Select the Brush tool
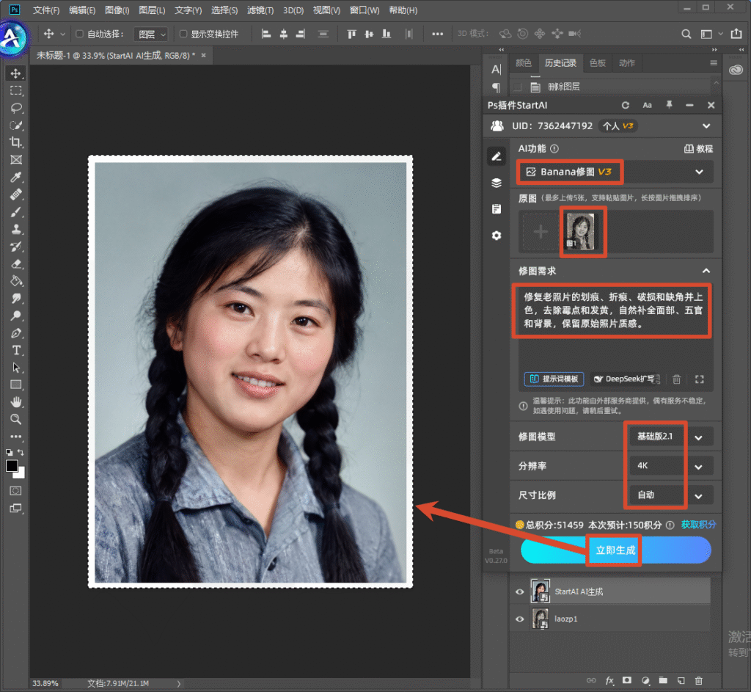Viewport: 751px width, 692px height. [x=16, y=212]
